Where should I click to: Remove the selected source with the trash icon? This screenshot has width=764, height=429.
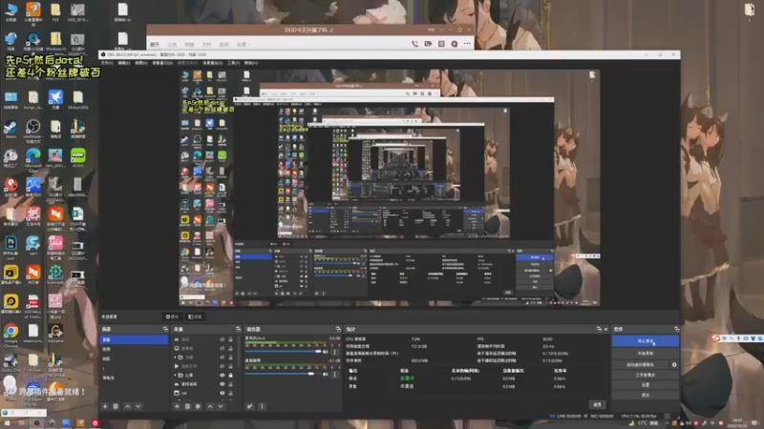tap(187, 406)
